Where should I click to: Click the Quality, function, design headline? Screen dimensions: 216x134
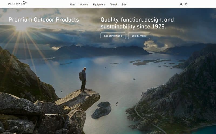coord(137,23)
